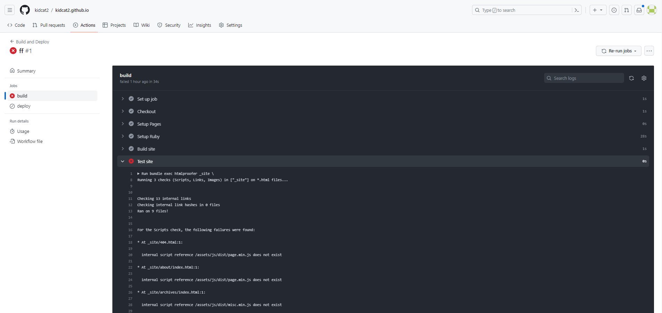Refresh logs with the re-run icon
This screenshot has height=313, width=662.
coord(631,78)
